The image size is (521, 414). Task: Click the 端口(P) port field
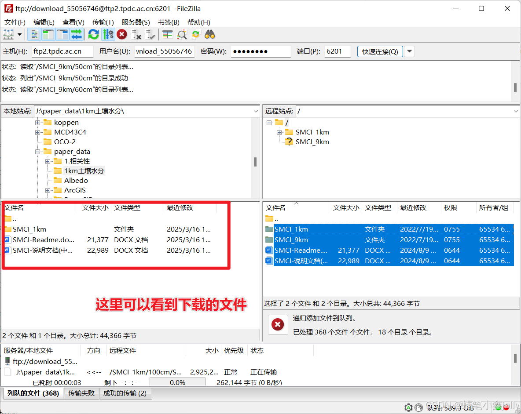(x=337, y=51)
